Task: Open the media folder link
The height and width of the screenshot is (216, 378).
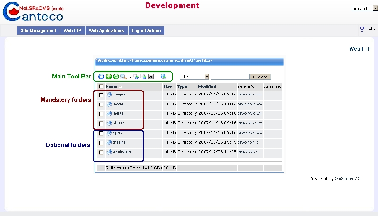Action: (119, 104)
